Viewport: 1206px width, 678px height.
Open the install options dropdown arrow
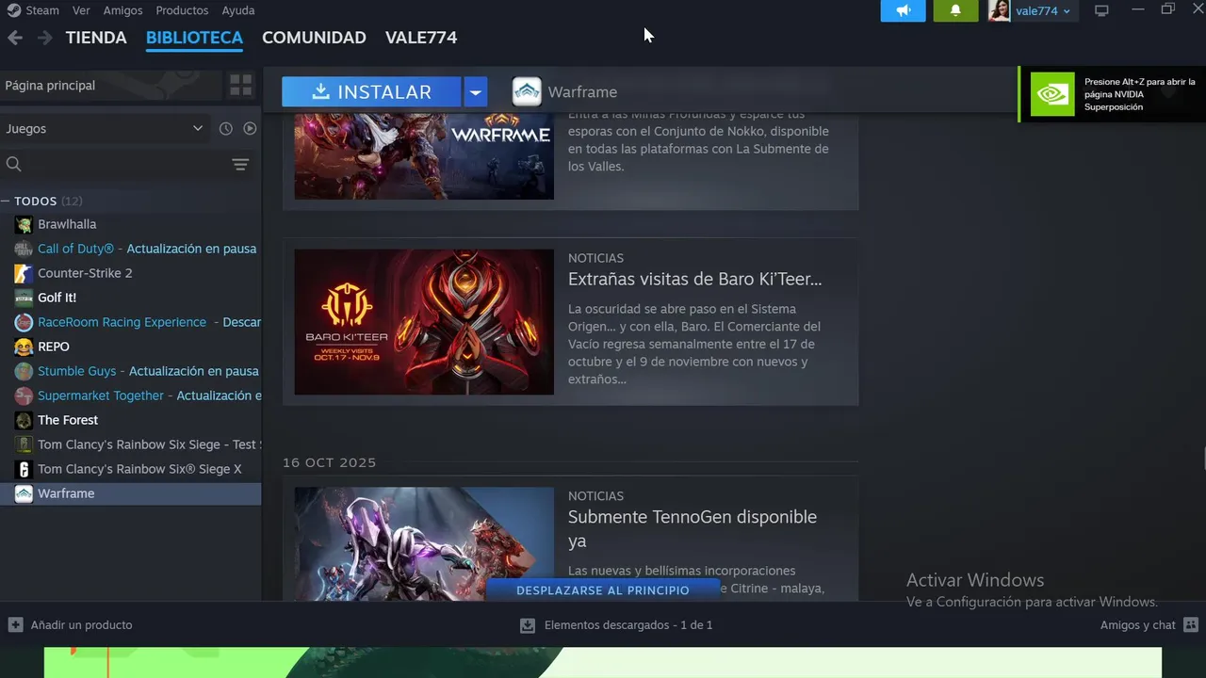pos(476,91)
